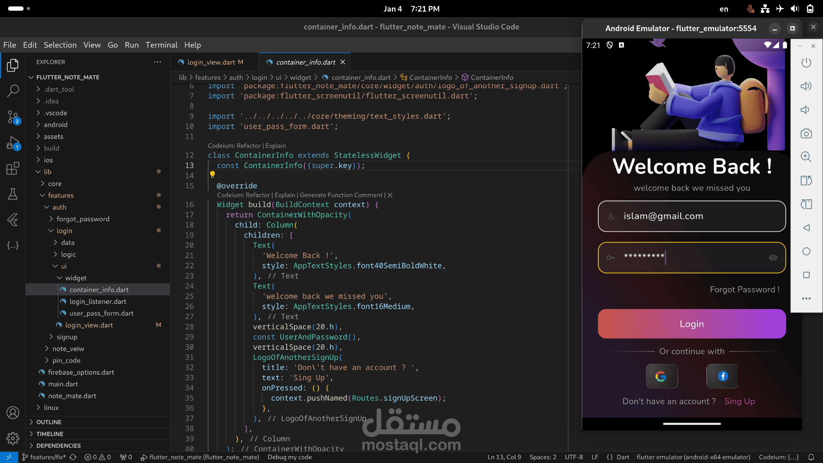This screenshot has width=823, height=463.
Task: Click emulator back triangle button
Action: (x=806, y=228)
